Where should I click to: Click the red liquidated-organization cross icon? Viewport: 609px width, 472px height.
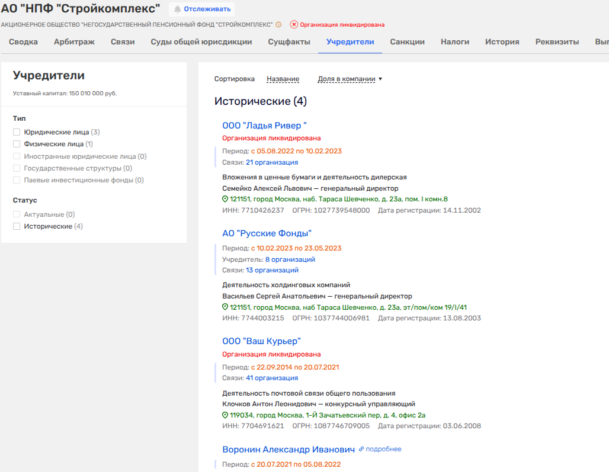(294, 25)
